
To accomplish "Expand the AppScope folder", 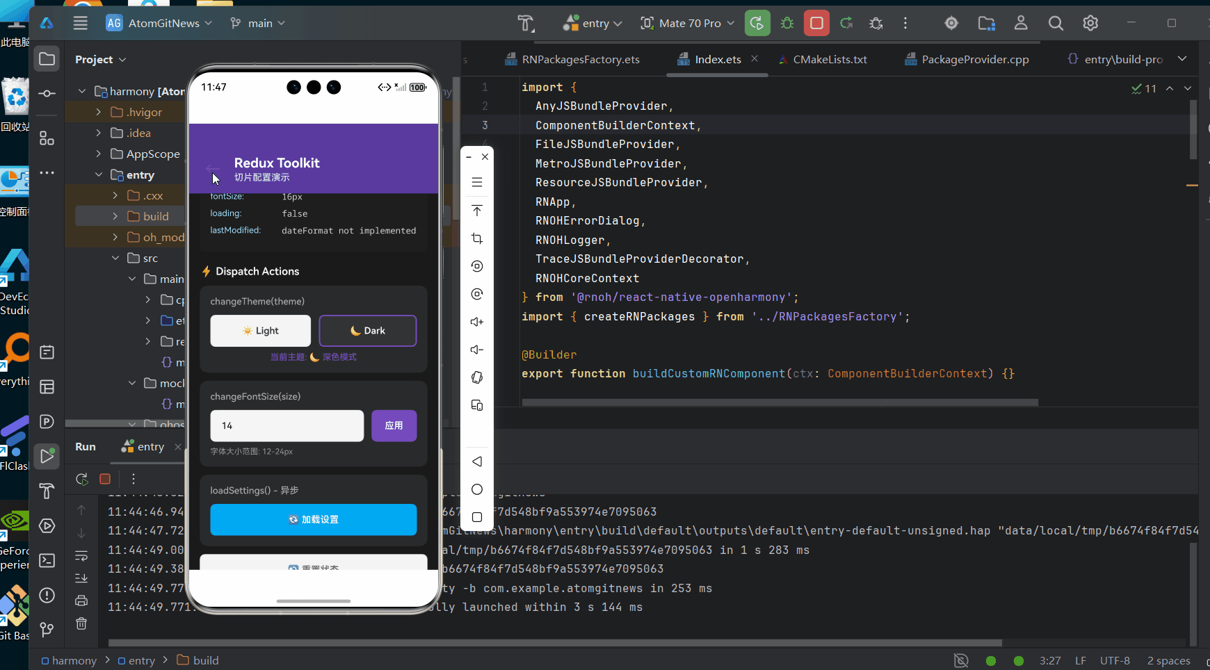I will point(98,154).
